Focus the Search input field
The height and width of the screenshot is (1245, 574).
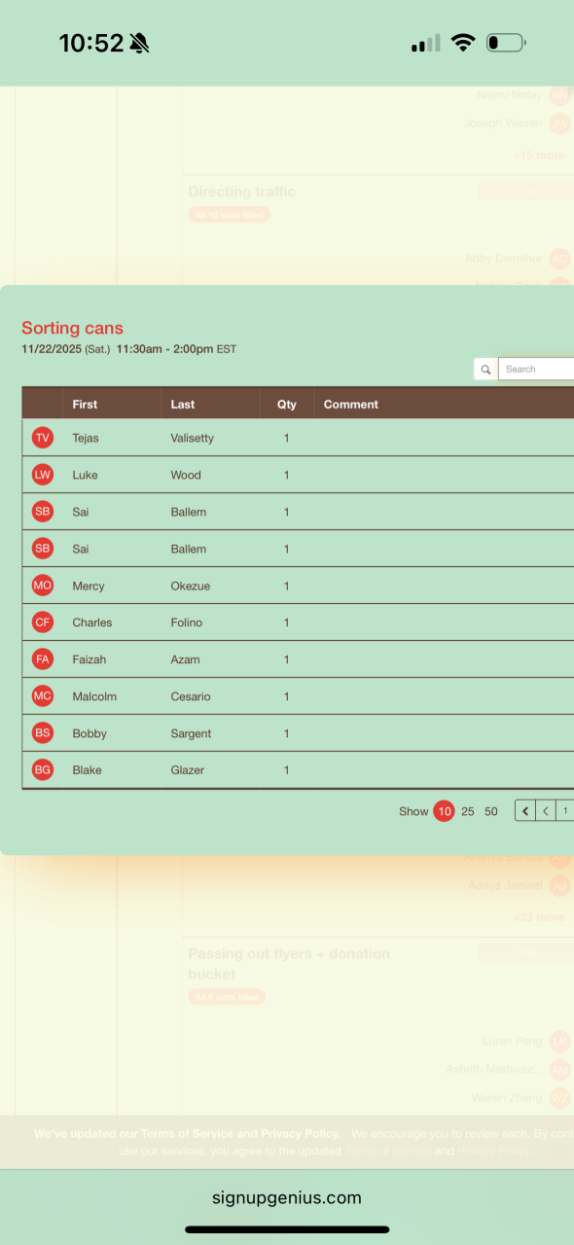(x=536, y=370)
